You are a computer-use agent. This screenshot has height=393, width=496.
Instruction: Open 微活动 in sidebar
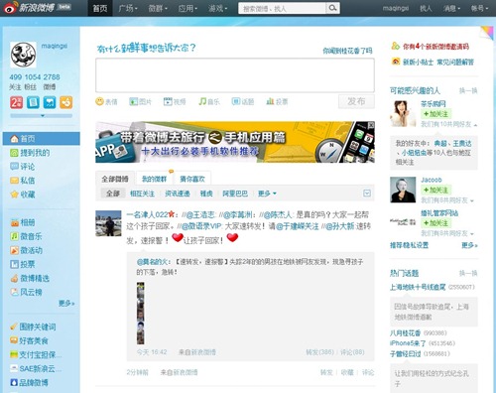click(26, 250)
